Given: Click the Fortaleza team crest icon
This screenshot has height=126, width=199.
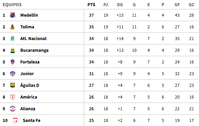Looking at the screenshot, I should [x=12, y=62].
